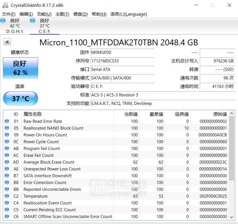Click the power on hours value 41163 小时
The width and height of the screenshot is (238, 224).
(x=217, y=86)
